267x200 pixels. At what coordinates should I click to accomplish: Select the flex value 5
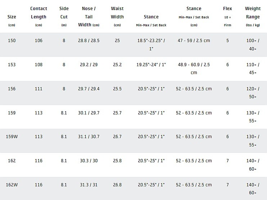click(227, 41)
